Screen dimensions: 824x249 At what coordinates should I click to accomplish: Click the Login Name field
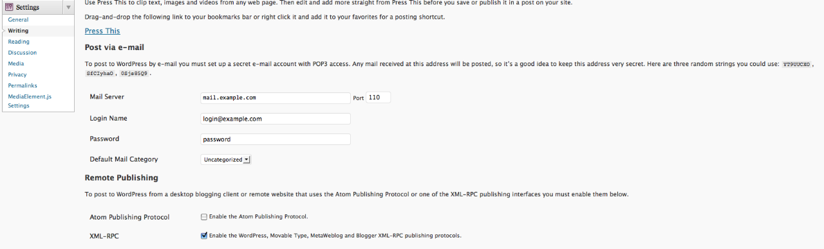pyautogui.click(x=276, y=119)
